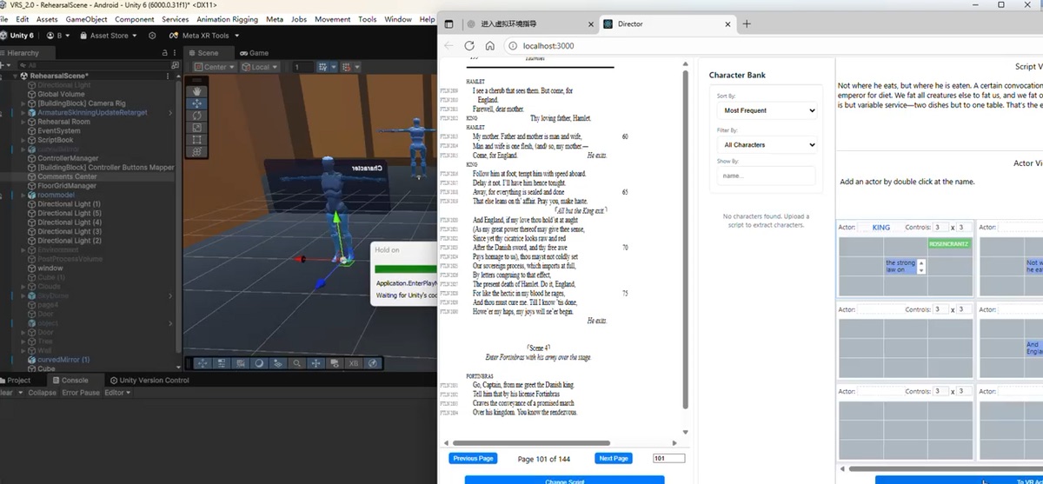Viewport: 1043px width, 484px height.
Task: Click the magnifier icon in Scene bottom toolbar
Action: point(297,364)
